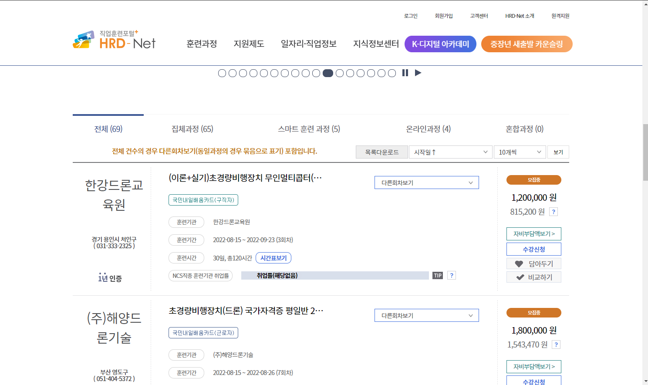
Task: Toggle the 국민내일배움카드(구직자) filter tag
Action: (203, 200)
